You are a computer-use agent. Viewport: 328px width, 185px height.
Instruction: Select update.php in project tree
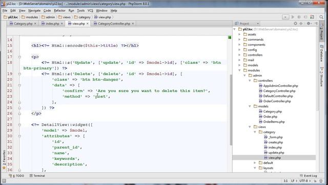(x=274, y=153)
